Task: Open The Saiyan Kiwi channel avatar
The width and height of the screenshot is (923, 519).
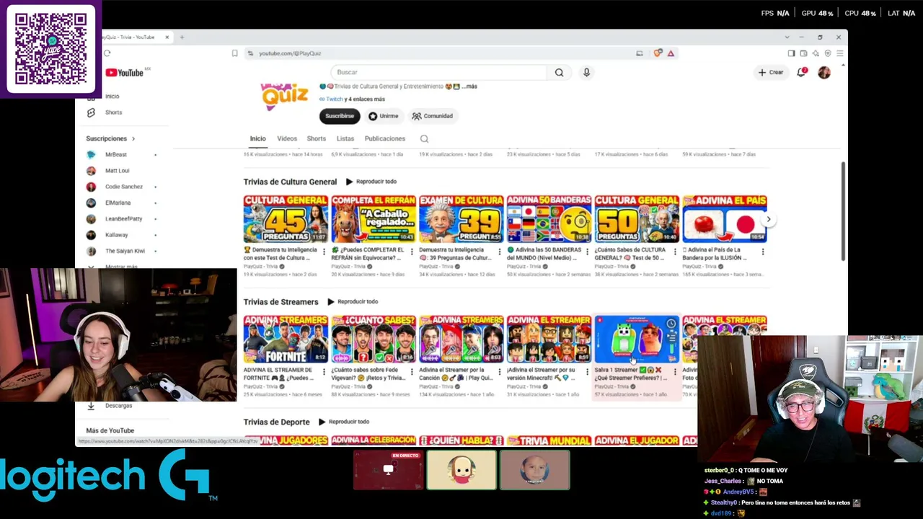Action: [91, 251]
